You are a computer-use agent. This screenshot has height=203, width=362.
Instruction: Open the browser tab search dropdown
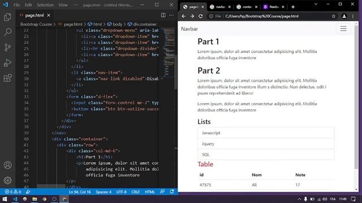(x=316, y=4)
